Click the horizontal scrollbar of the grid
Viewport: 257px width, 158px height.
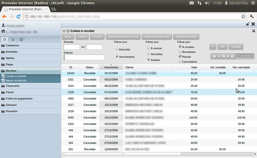tap(123, 154)
